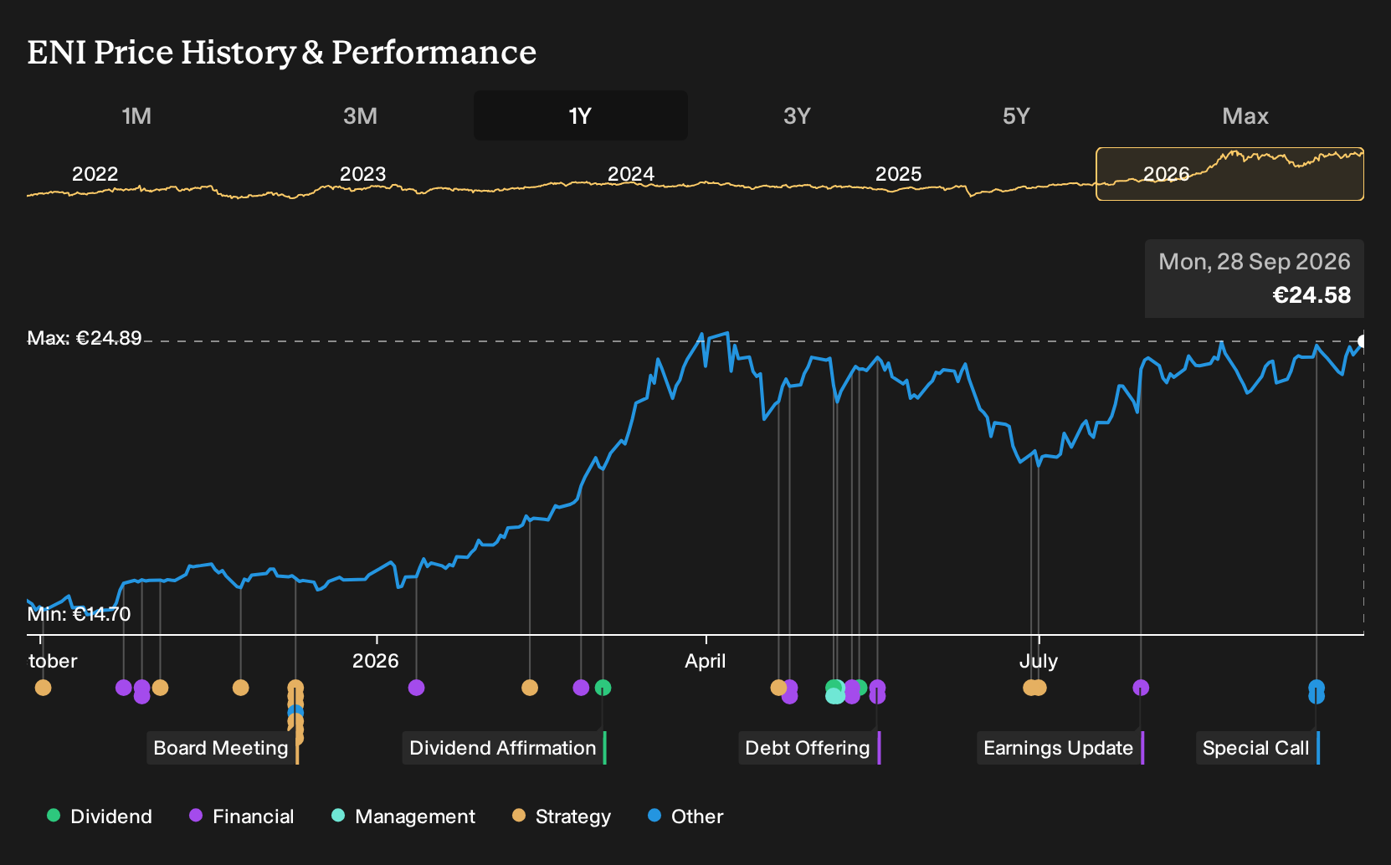1391x865 pixels.
Task: Click the July axis label
Action: pos(1039,661)
